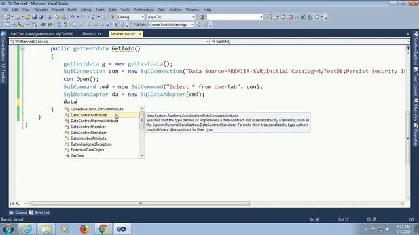This screenshot has height=235, width=419.
Task: Switch to the IService1.cs tab
Action: [92, 34]
